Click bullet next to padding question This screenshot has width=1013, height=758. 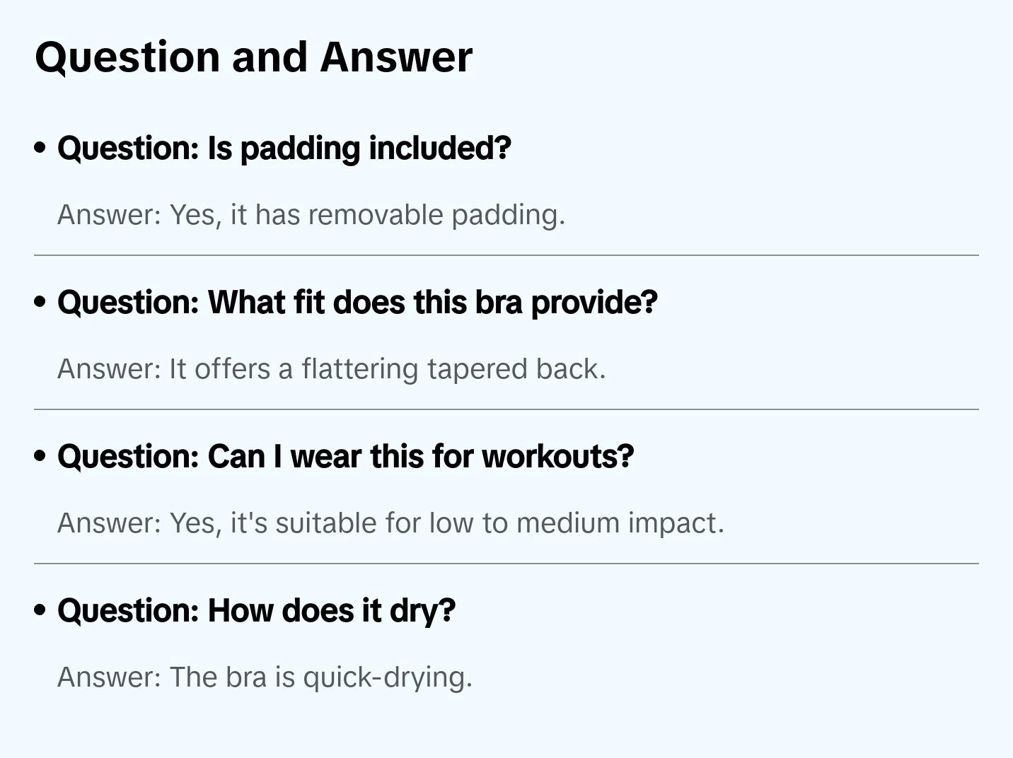pos(40,148)
